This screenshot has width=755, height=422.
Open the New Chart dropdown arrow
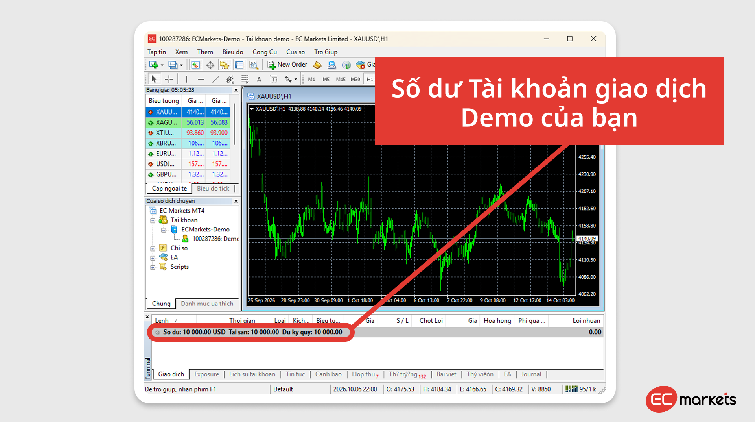pyautogui.click(x=162, y=65)
